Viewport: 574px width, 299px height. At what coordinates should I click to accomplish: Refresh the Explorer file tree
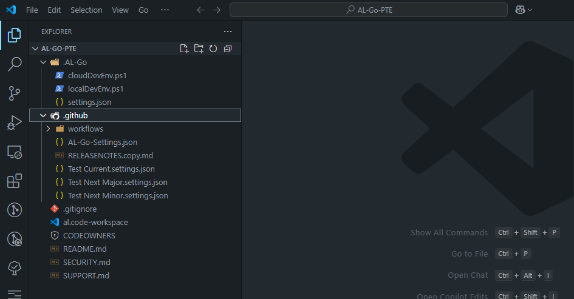213,49
